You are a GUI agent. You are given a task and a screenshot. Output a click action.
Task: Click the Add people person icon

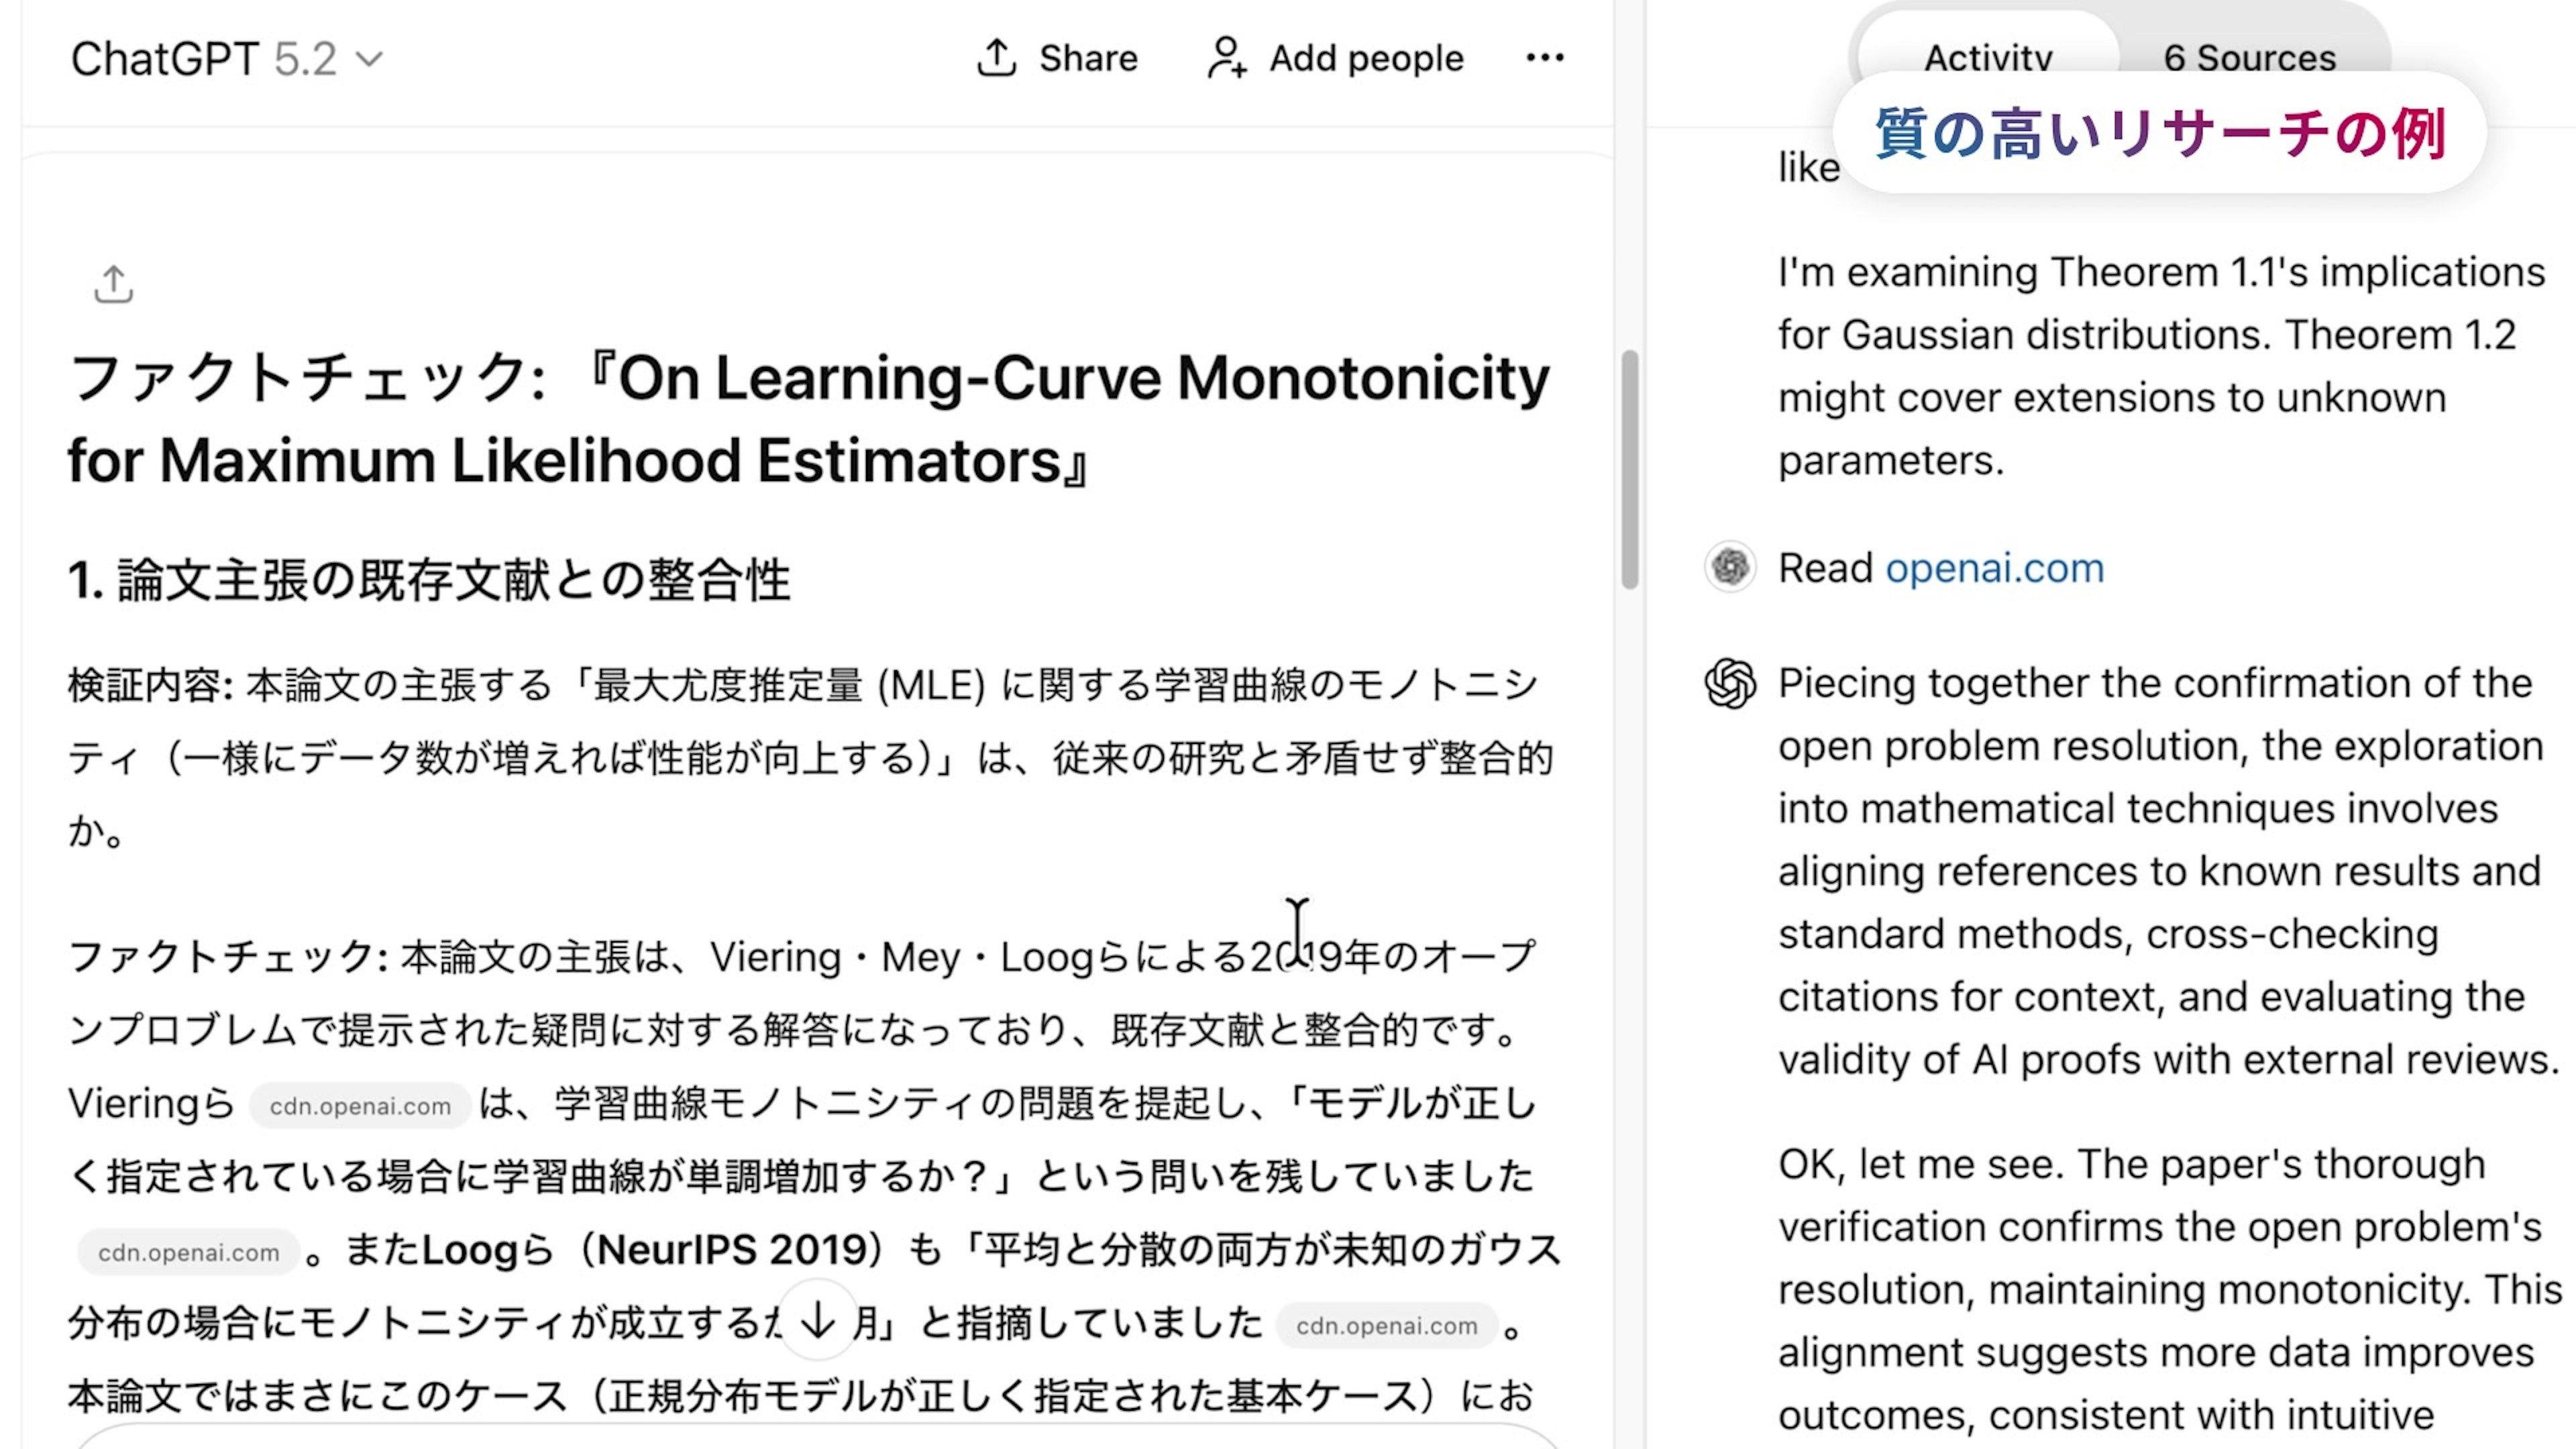point(1226,58)
